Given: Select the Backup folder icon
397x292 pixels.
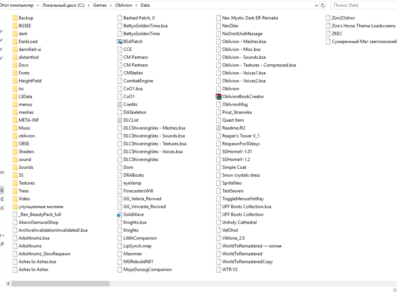Looking at the screenshot, I should [15, 18].
